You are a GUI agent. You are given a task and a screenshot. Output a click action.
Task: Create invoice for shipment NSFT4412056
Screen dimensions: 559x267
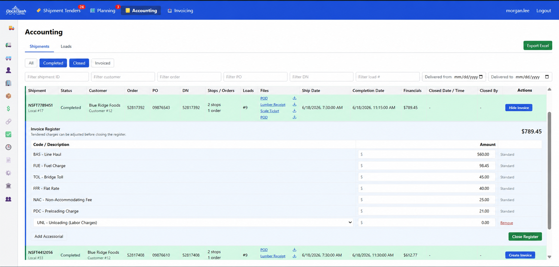(520, 255)
